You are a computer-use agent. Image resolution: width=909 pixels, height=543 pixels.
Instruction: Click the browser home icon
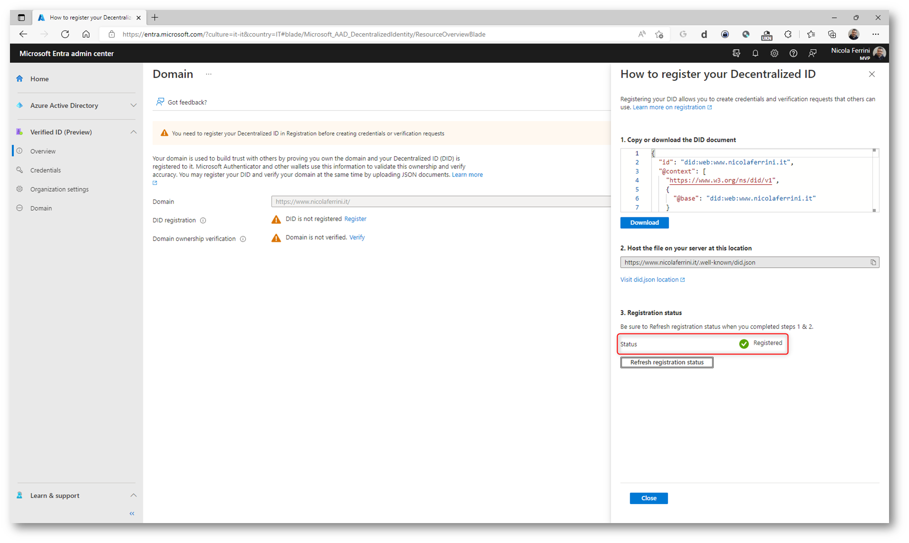click(x=86, y=34)
